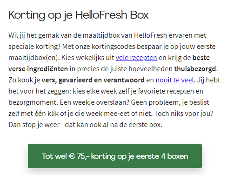
Task: Click the last sentence starting 'Dan stop je weer'
Action: (85, 125)
